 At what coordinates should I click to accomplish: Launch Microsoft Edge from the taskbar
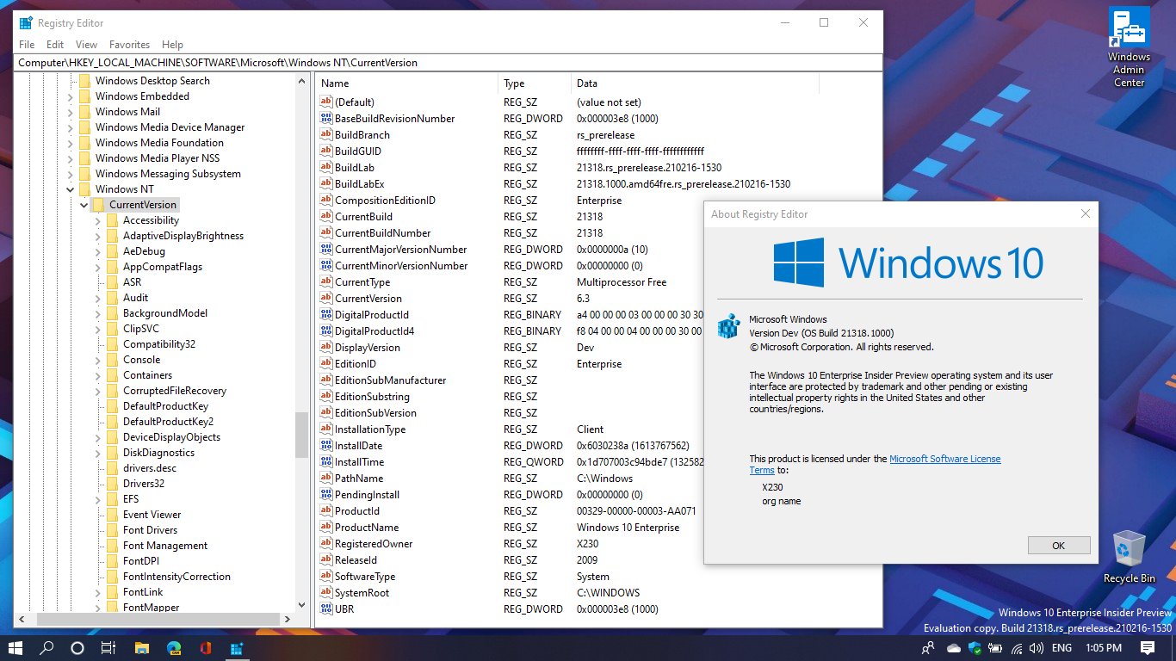click(x=173, y=647)
